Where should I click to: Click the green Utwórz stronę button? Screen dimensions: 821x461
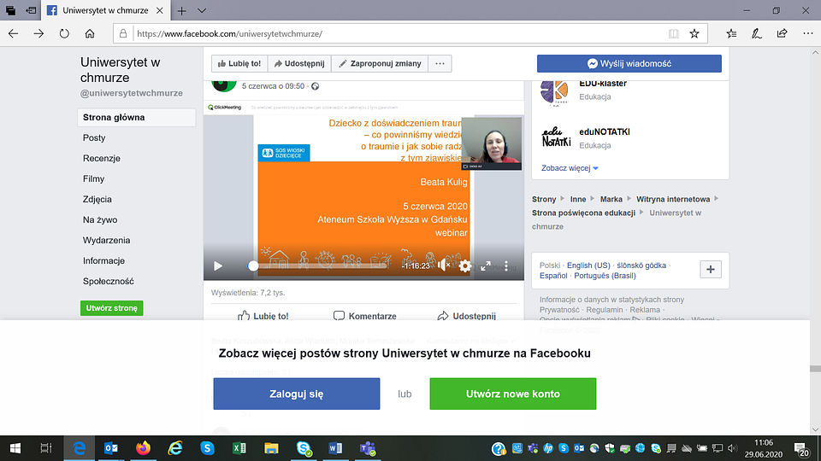tap(111, 308)
